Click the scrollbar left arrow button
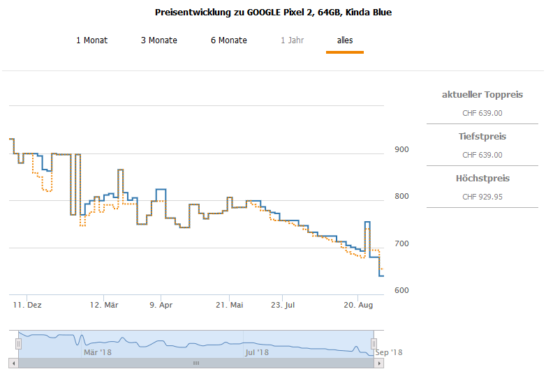The width and height of the screenshot is (546, 376). (13, 363)
